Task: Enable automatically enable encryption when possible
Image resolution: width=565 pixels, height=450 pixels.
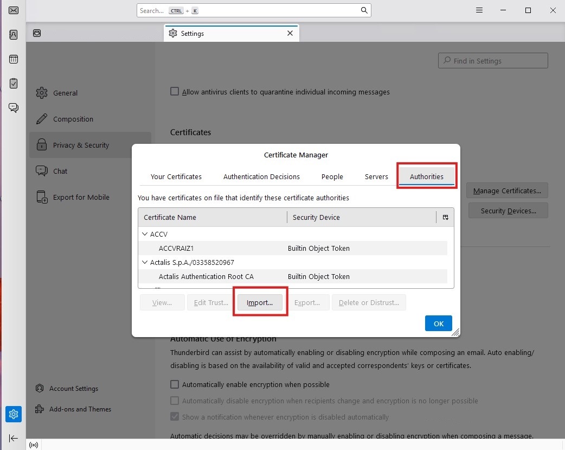Action: click(x=175, y=384)
